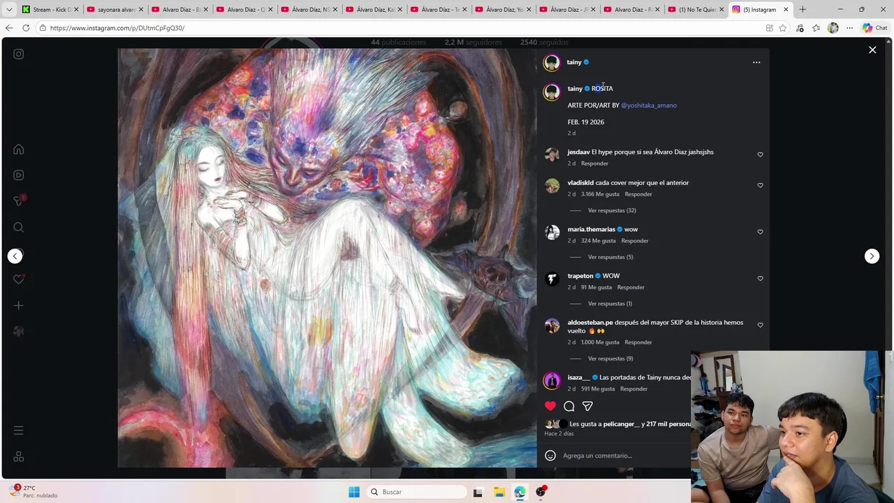Like the comment by aldoesteban.pe
Screen dimensions: 894x503
760,325
